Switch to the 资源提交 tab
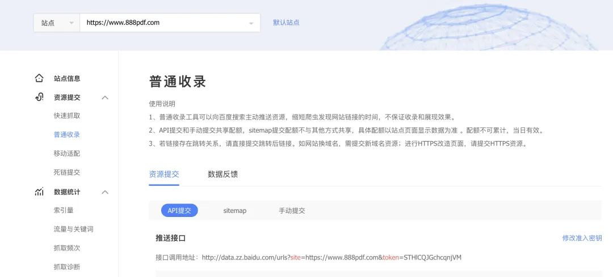Viewport: 613px width, 277px height. tap(164, 174)
